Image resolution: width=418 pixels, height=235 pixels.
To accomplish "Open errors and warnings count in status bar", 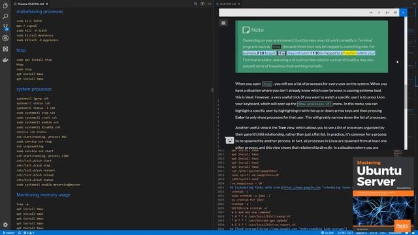I will tap(29, 233).
